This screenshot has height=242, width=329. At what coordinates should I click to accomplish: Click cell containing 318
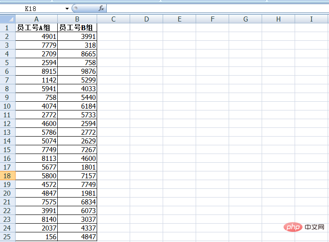(77, 45)
